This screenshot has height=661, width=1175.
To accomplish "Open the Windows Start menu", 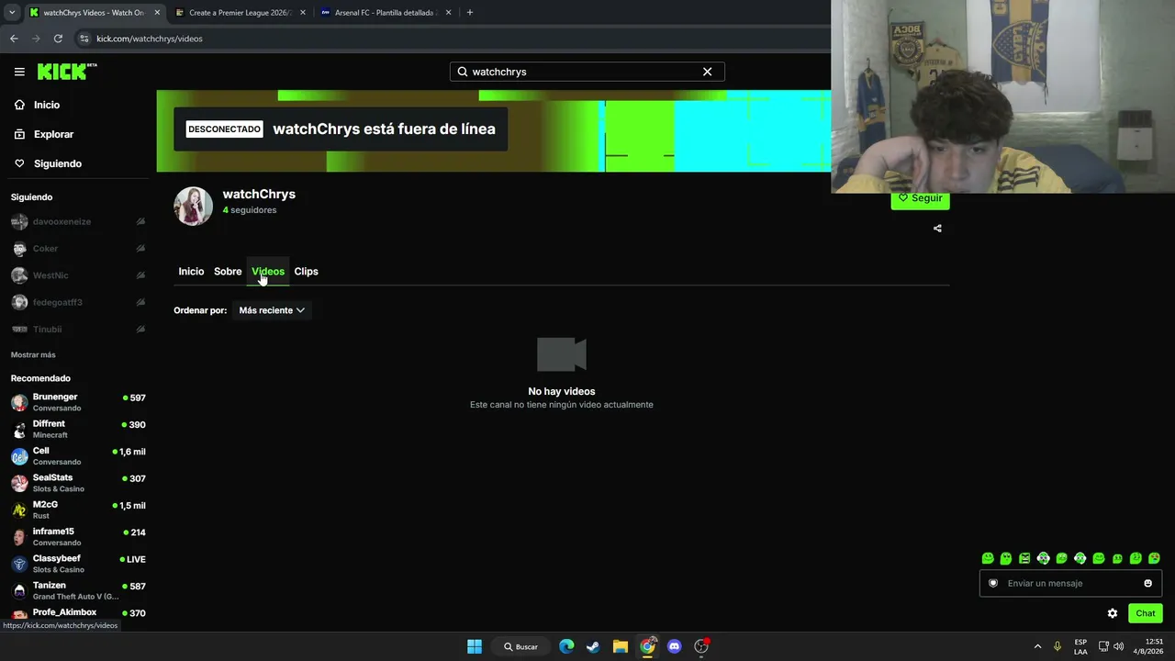I will pyautogui.click(x=475, y=646).
